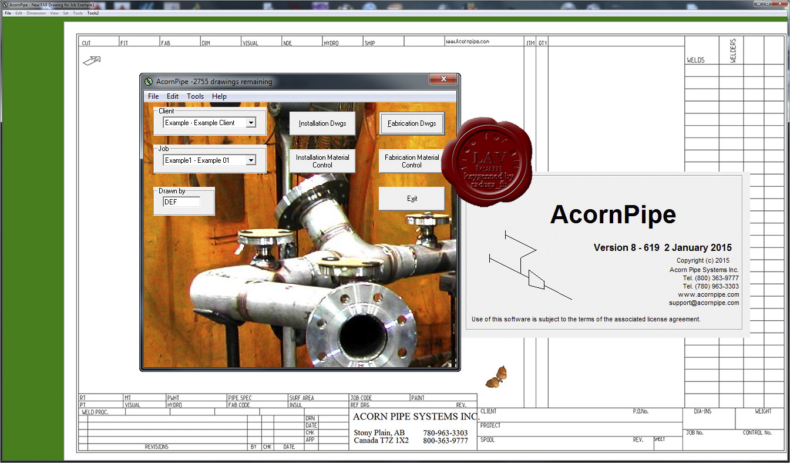Click the vertical WELDERS column header
This screenshot has height=463, width=790.
(x=733, y=51)
